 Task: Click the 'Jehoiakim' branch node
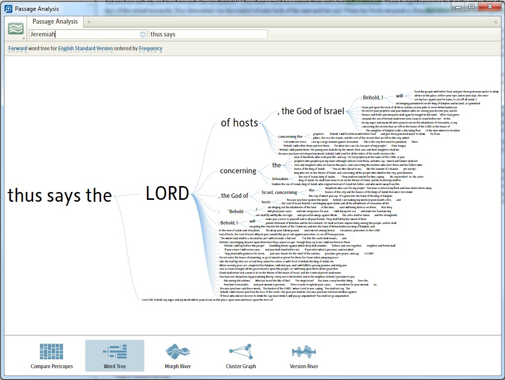[x=280, y=179]
